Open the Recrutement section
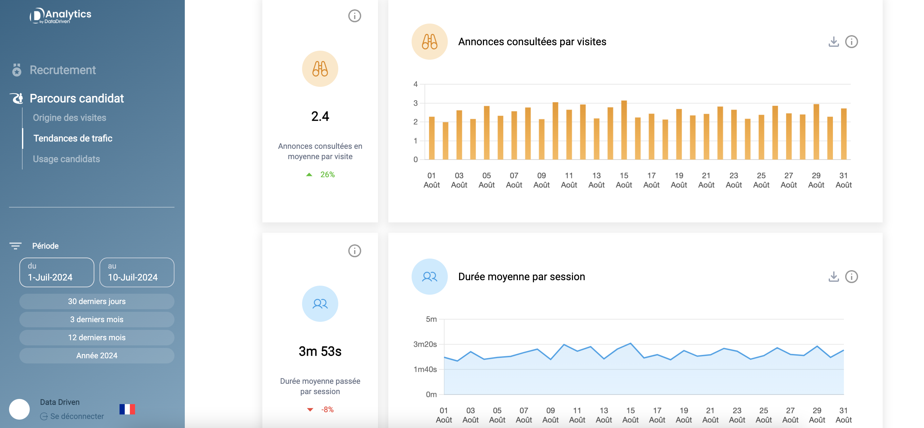Image resolution: width=924 pixels, height=428 pixels. (x=62, y=70)
